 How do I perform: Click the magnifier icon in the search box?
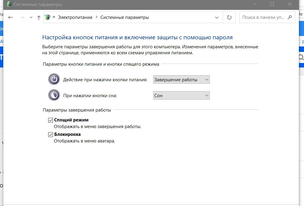[x=290, y=17]
